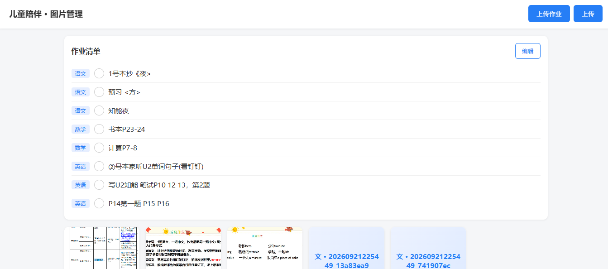The height and width of the screenshot is (269, 608).
Task: Open the file card ending 13a83ea9
Action: point(346,248)
